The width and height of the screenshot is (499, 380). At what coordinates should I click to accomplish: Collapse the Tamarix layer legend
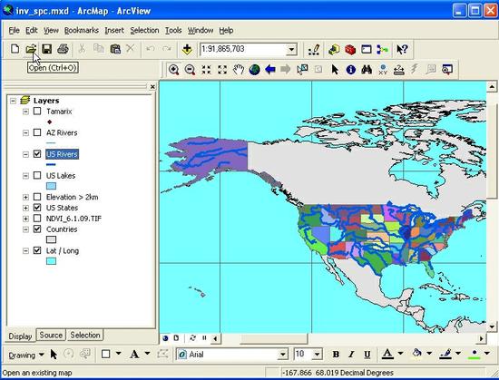tap(25, 112)
